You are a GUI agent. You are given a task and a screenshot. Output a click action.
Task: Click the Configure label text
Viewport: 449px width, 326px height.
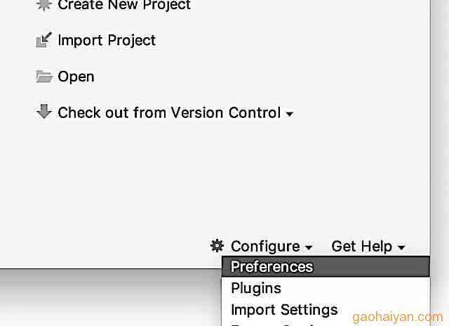[x=265, y=247]
